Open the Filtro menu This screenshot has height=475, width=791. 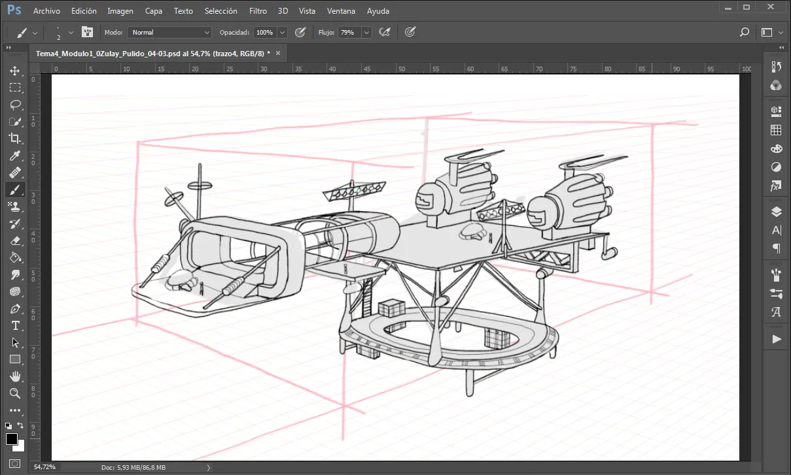click(x=258, y=11)
